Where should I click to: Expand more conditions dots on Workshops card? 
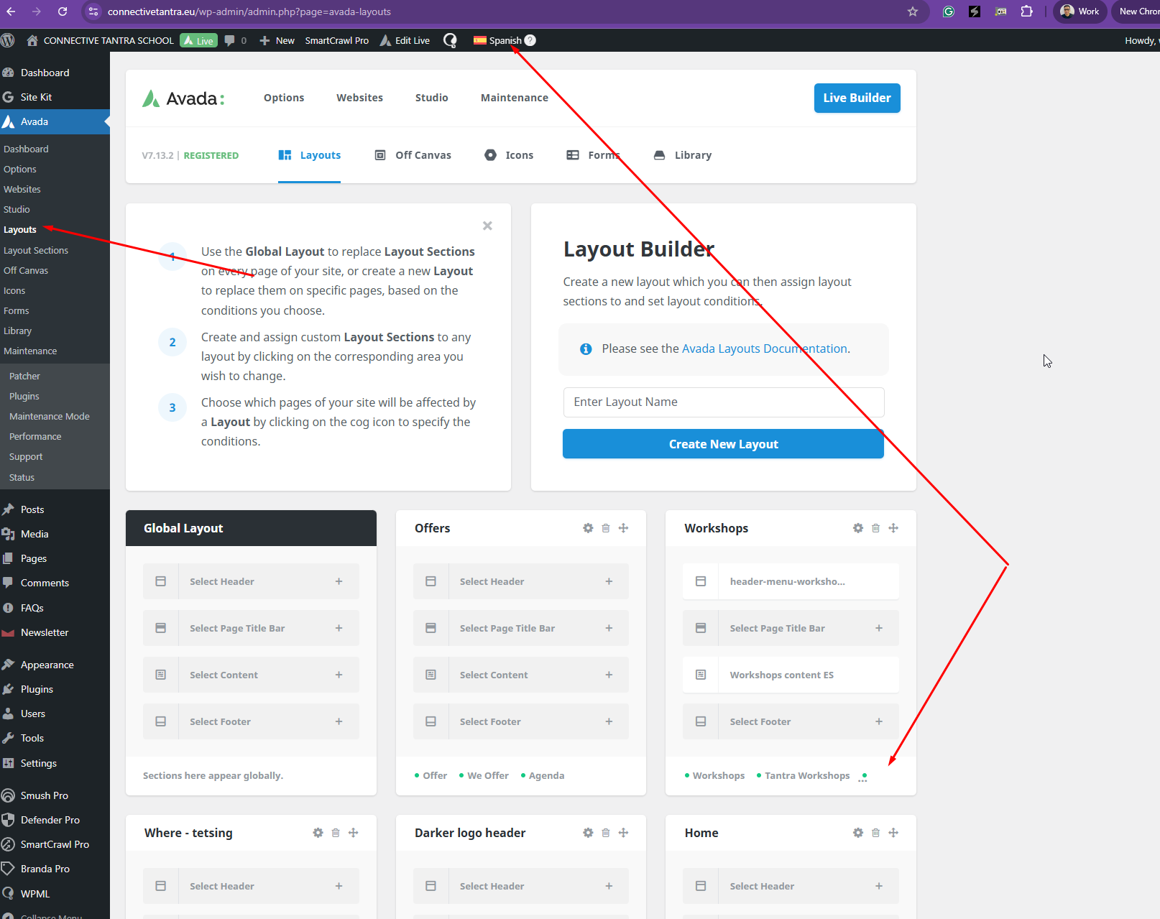[x=863, y=777]
